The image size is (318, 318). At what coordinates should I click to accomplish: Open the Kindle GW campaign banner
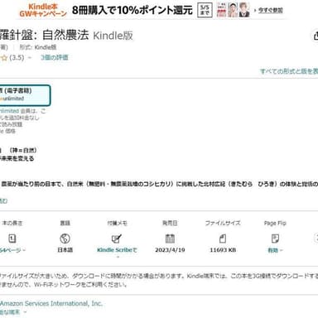pyautogui.click(x=151, y=10)
